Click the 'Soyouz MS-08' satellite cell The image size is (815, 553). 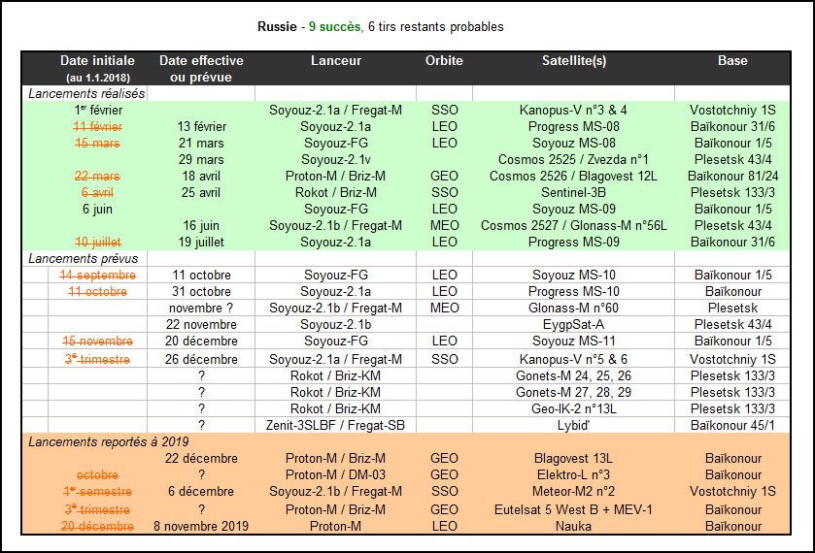coord(574,143)
